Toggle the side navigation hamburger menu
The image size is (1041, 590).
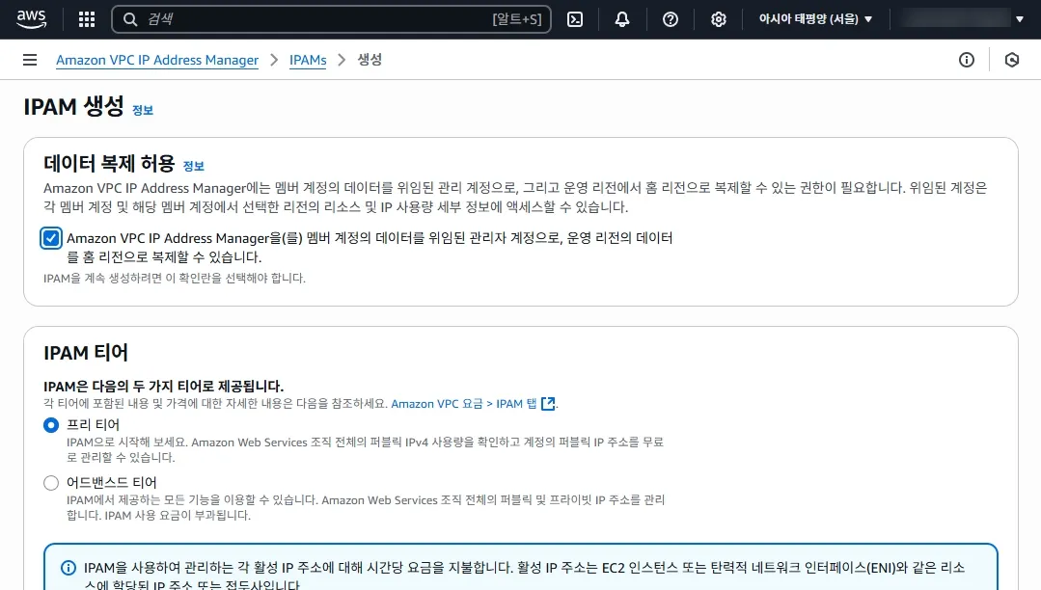coord(30,60)
